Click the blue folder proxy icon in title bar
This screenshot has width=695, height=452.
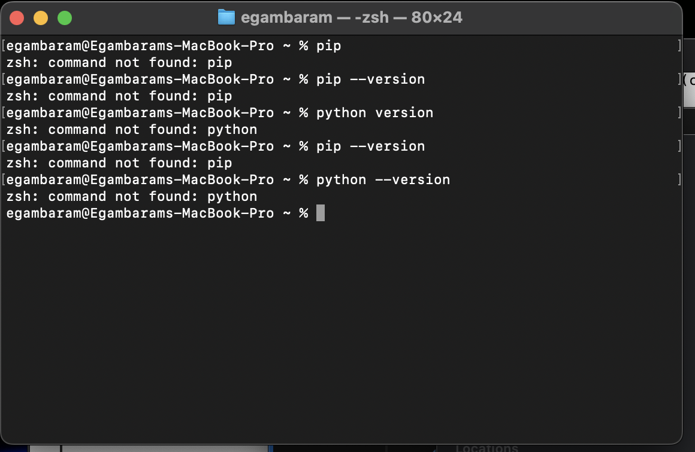point(226,17)
